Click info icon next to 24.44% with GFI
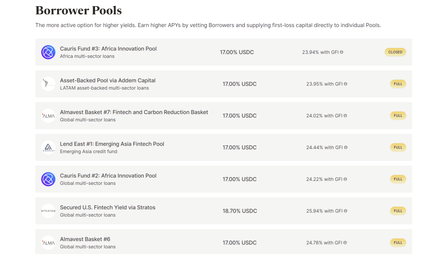446x254 pixels. point(346,147)
